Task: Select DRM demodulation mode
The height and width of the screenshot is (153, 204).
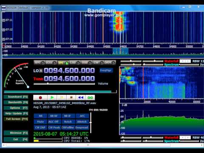Action: (110, 62)
